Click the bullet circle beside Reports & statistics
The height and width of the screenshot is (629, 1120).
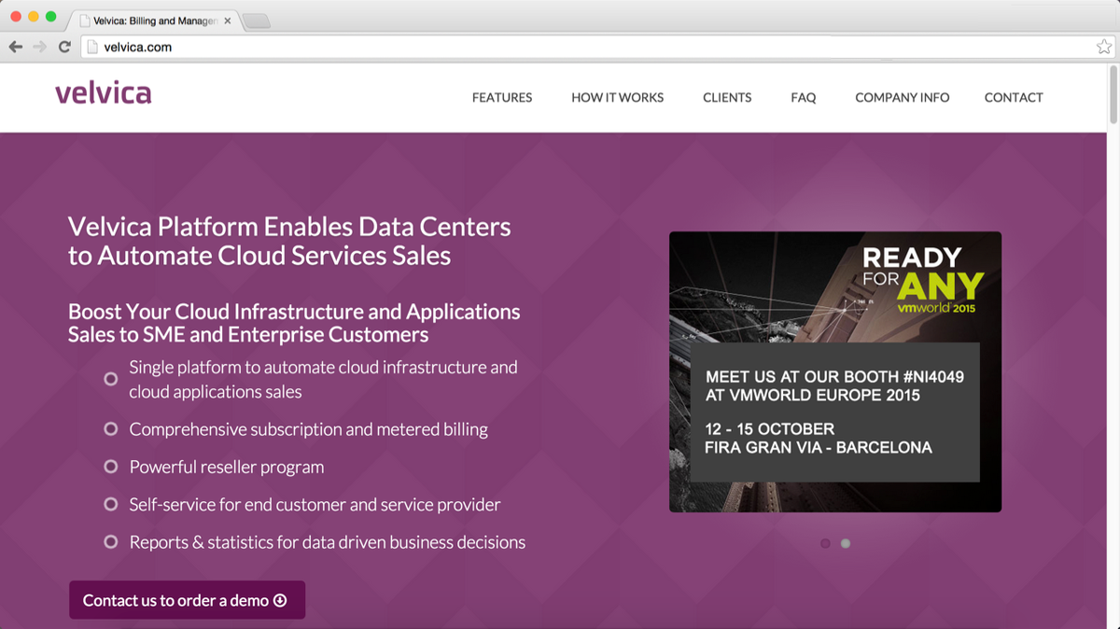coord(111,541)
